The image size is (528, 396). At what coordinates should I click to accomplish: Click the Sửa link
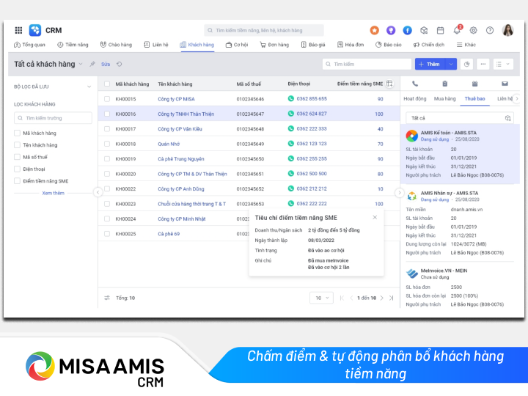click(x=106, y=64)
